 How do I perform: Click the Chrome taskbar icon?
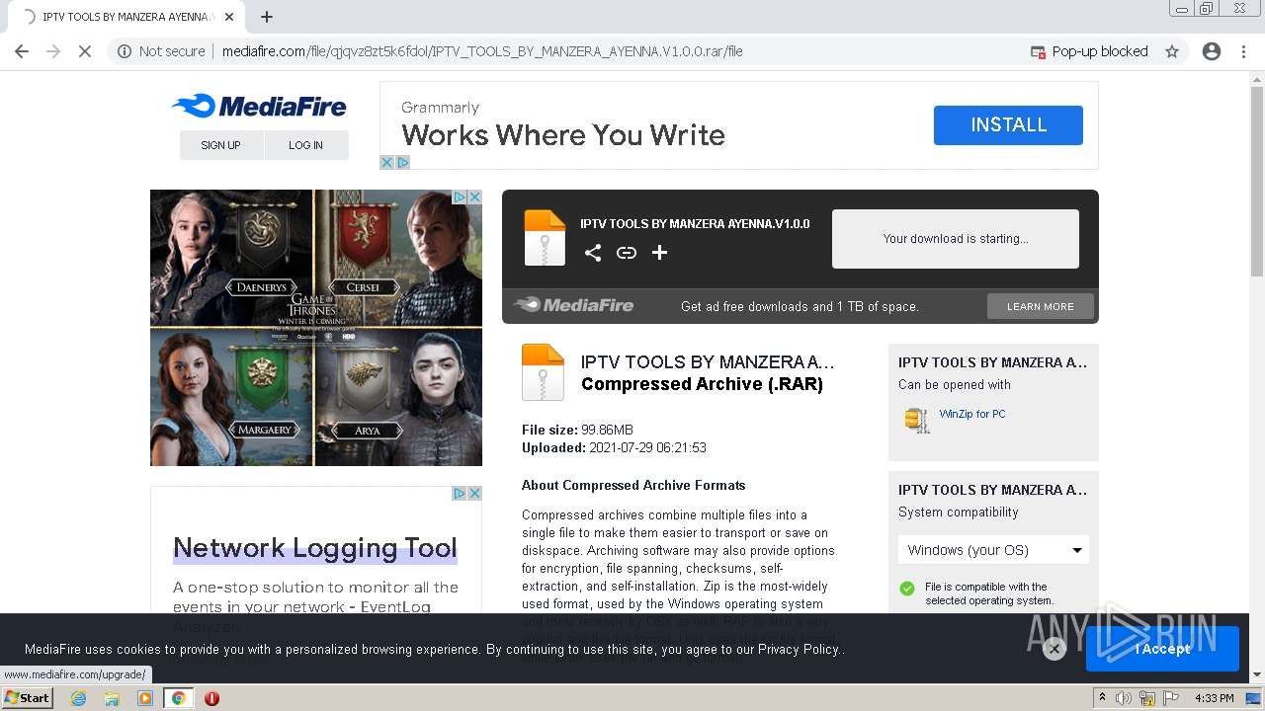tap(178, 698)
